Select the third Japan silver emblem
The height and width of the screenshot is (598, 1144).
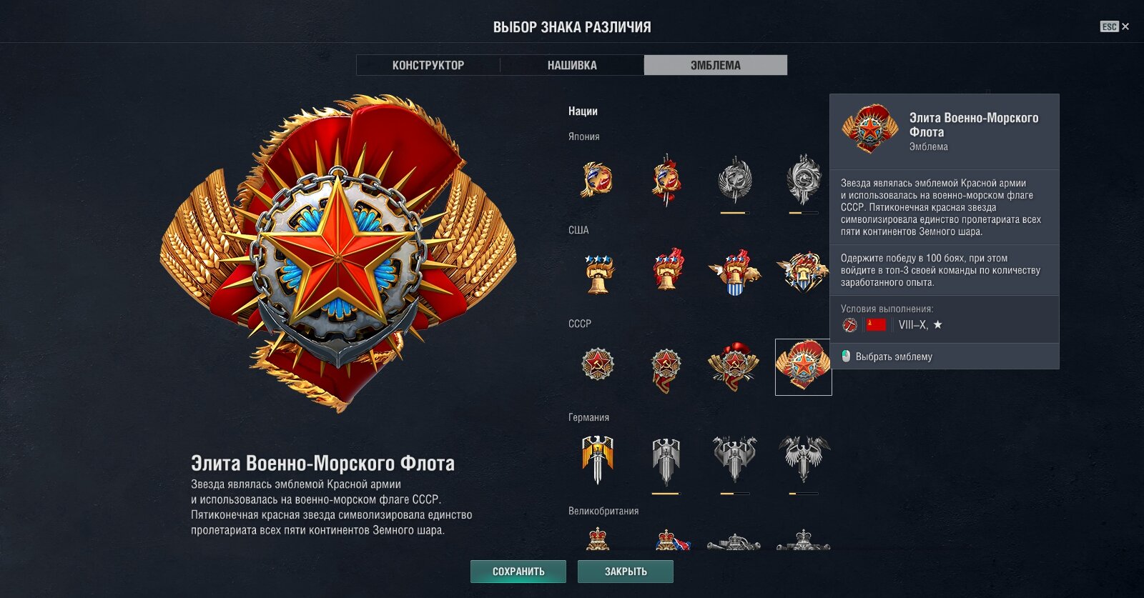coord(734,180)
